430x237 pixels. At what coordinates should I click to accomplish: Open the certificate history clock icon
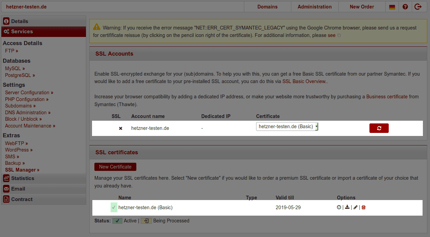pos(339,207)
